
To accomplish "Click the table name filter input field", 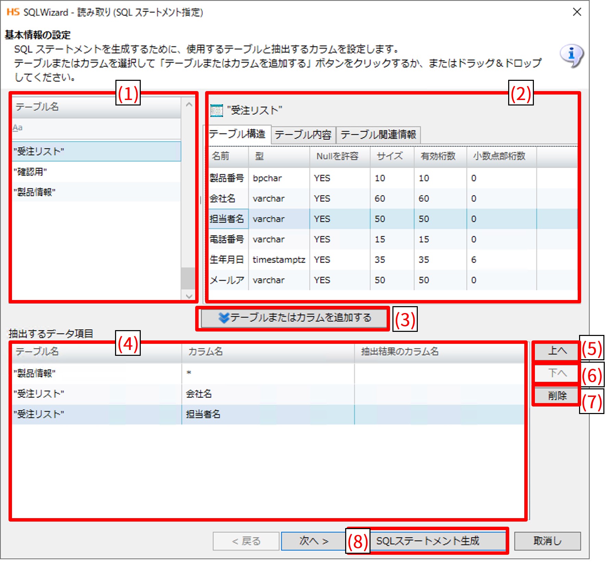I will pyautogui.click(x=96, y=128).
